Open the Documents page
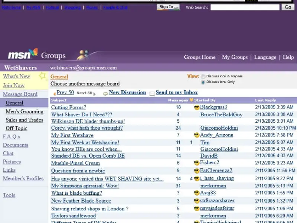This screenshot has width=297, height=223. click(x=16, y=145)
